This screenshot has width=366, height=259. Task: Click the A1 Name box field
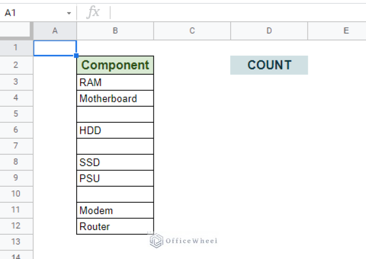click(x=35, y=13)
